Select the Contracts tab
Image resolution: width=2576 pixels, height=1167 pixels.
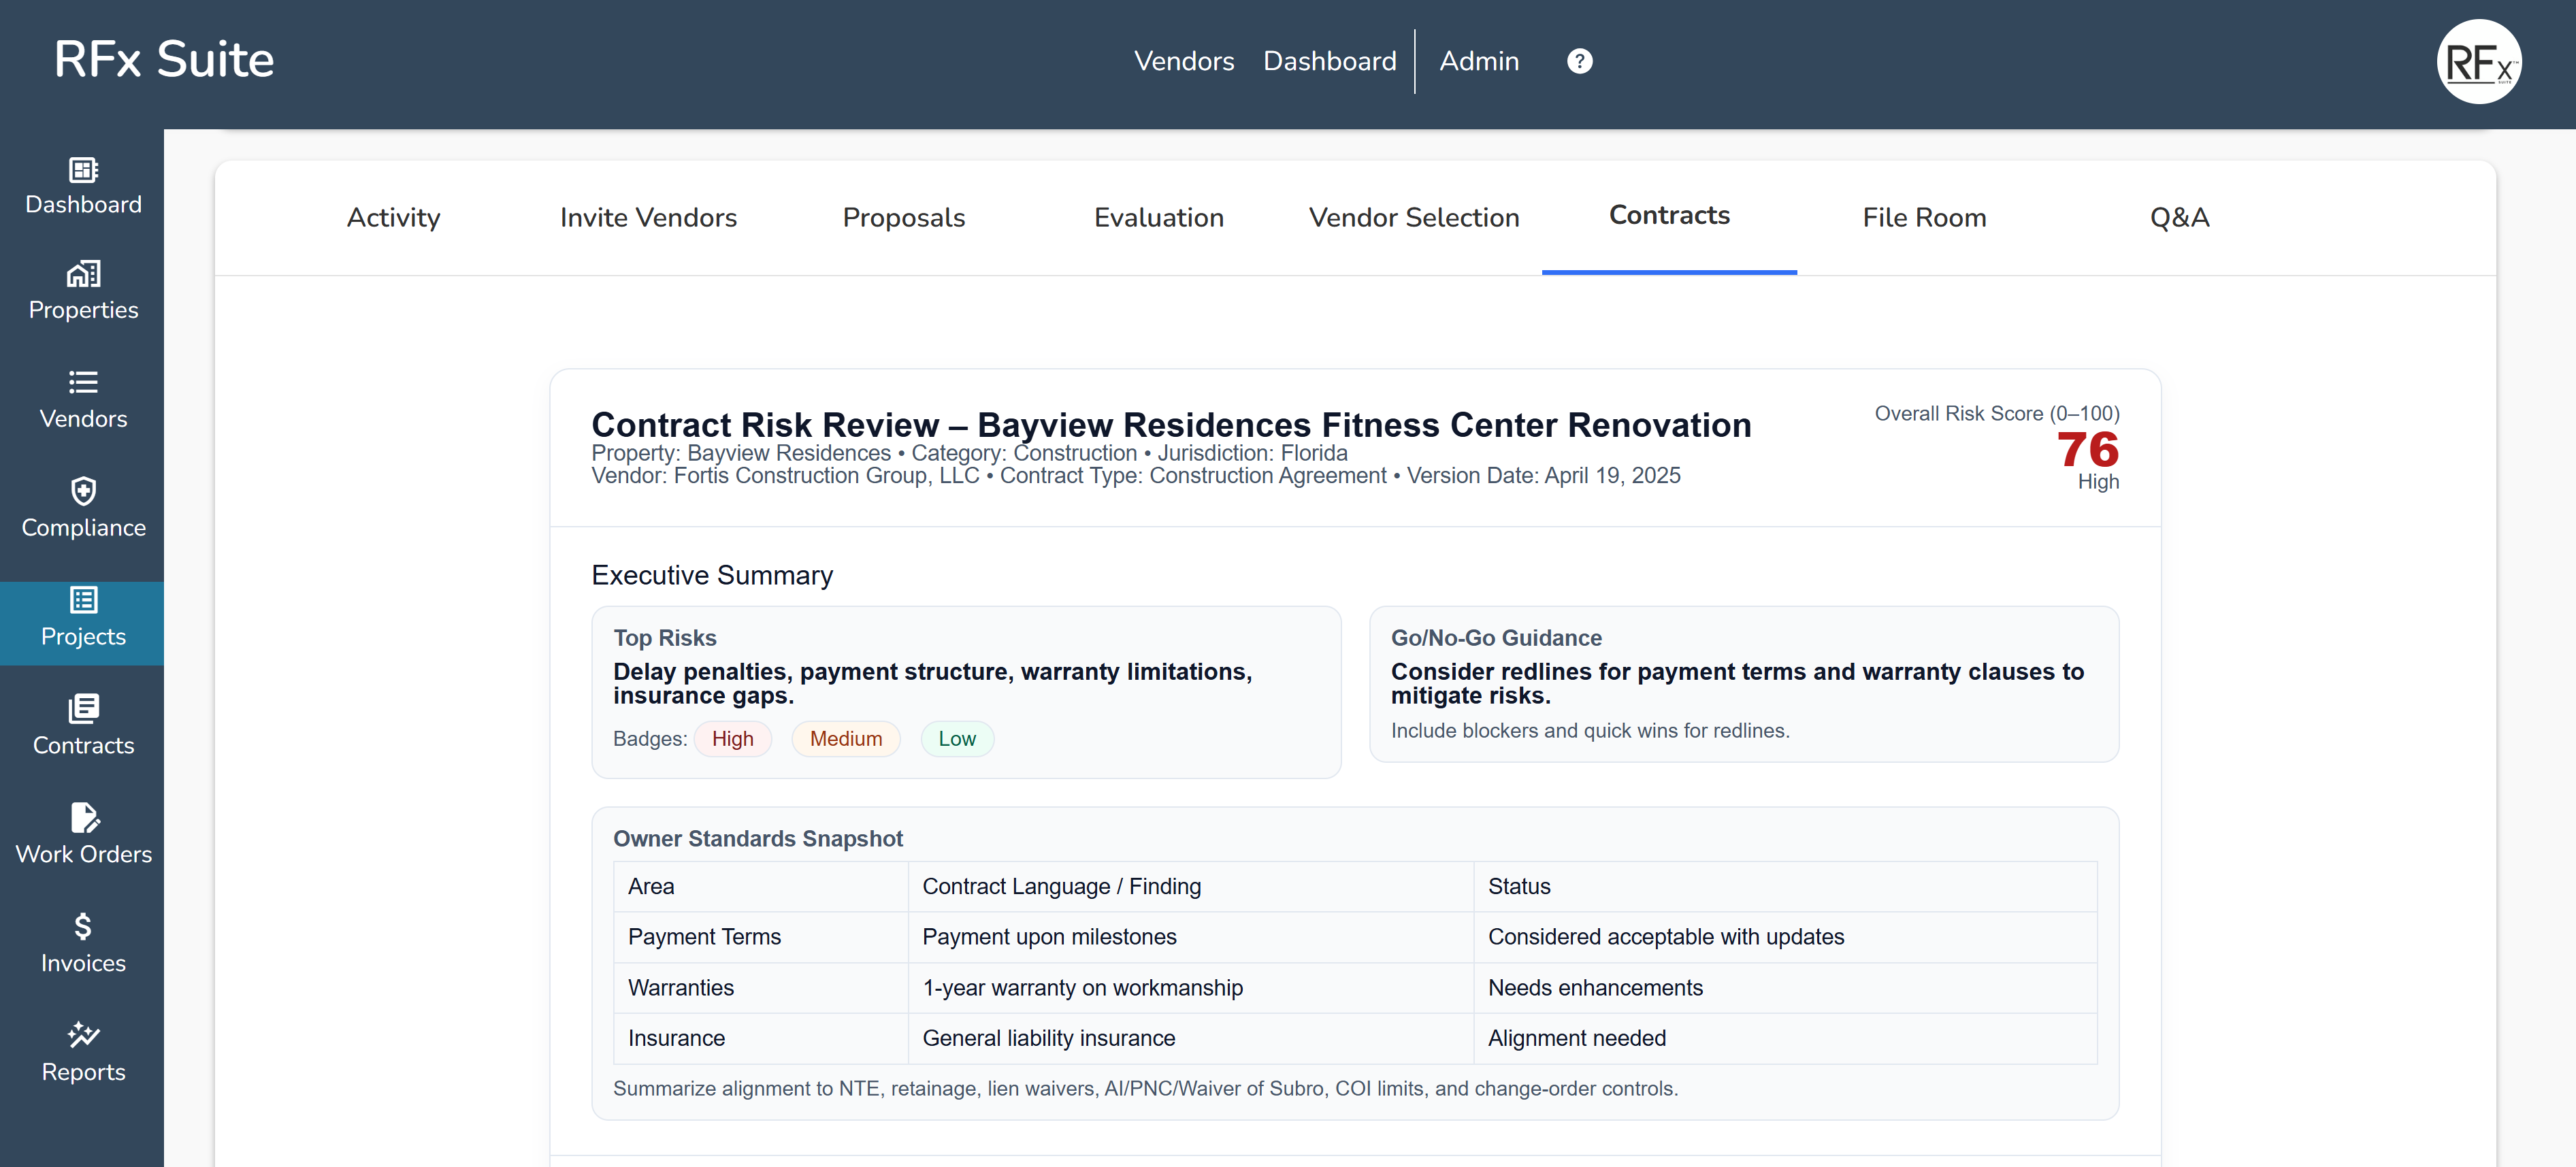tap(1669, 216)
